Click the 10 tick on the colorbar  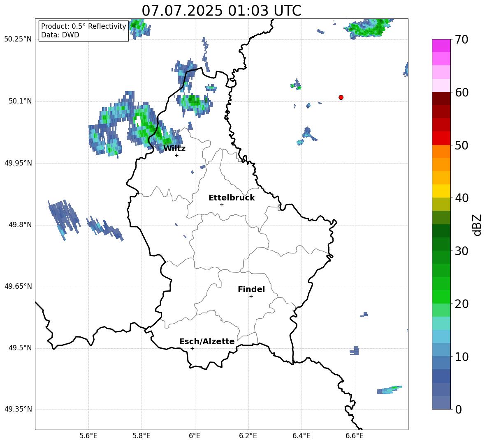pyautogui.click(x=461, y=357)
